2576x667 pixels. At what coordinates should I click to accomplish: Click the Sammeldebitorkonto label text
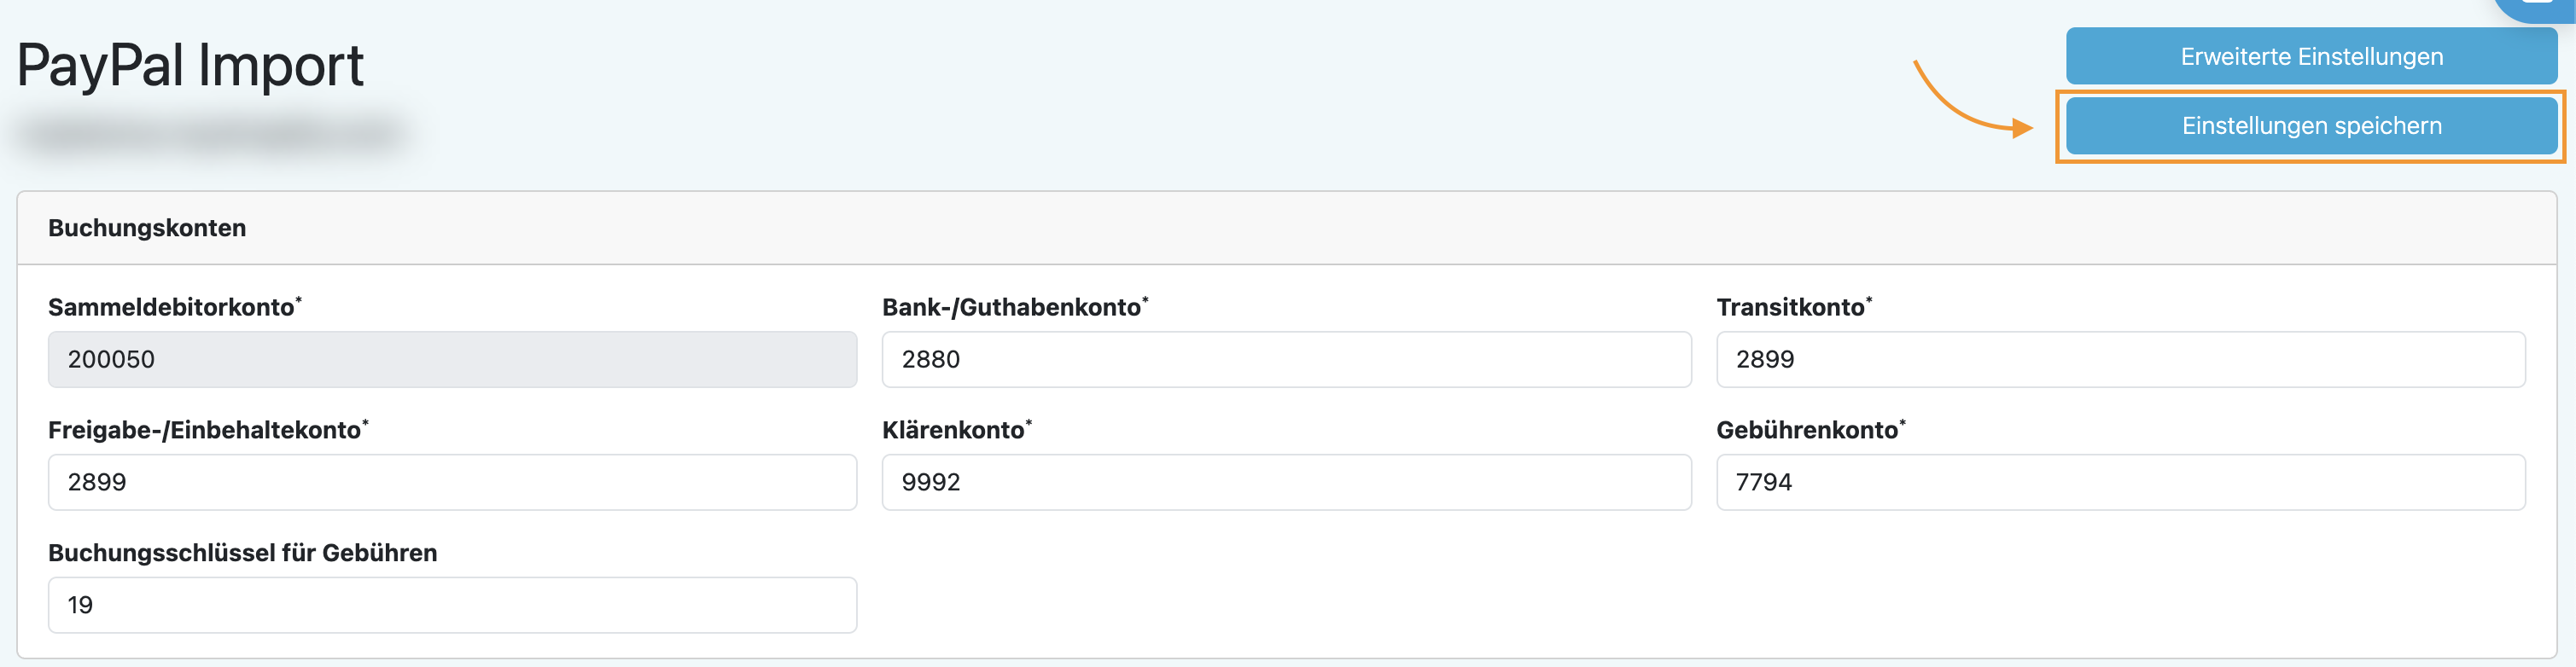(172, 308)
